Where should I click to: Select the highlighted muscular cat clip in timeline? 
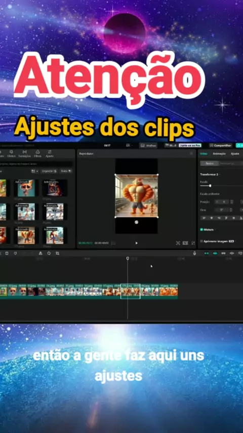(x=131, y=292)
